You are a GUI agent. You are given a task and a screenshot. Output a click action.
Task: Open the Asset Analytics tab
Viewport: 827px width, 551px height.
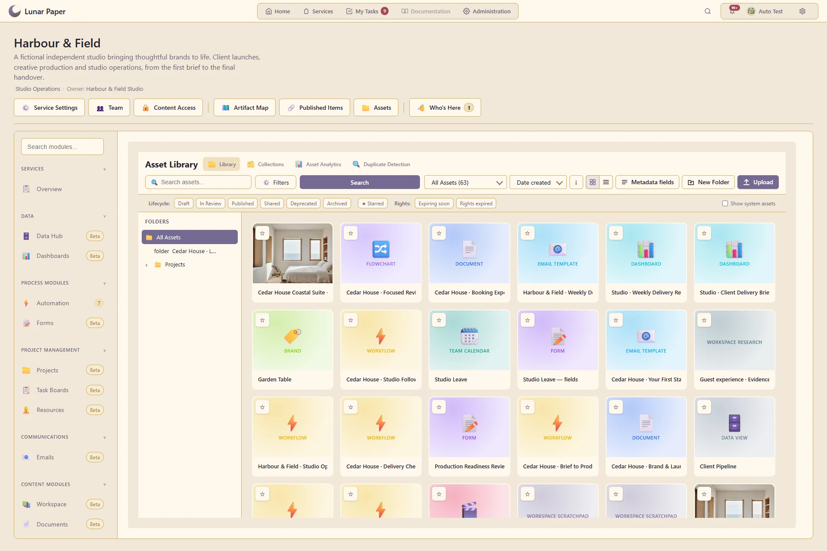(318, 164)
